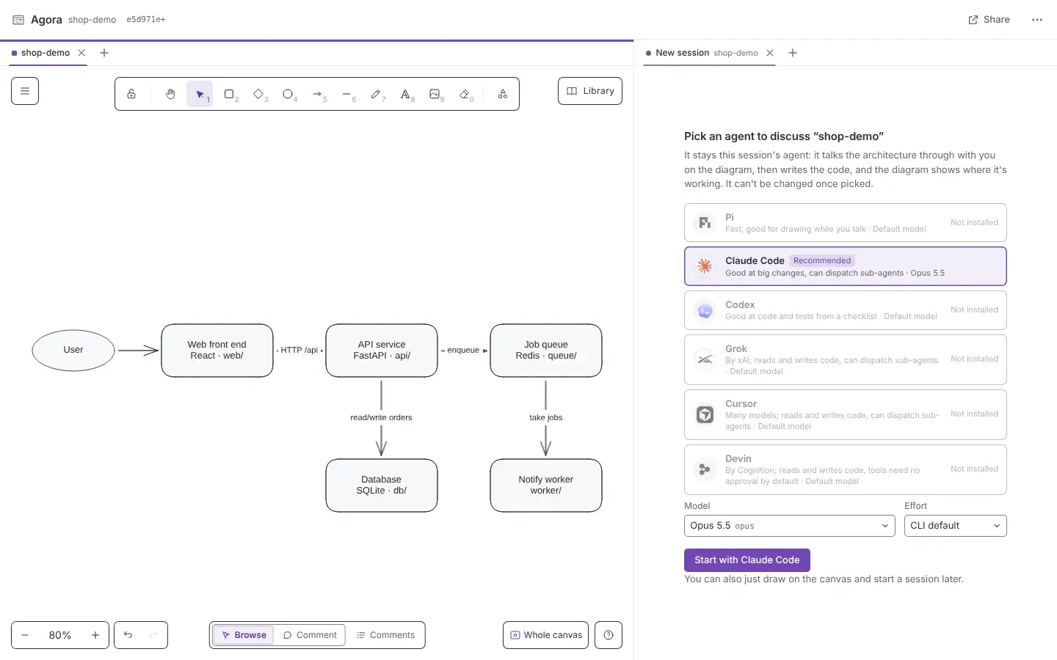The height and width of the screenshot is (660, 1057).
Task: Open the Model dropdown showing Opus 5.5
Action: pos(789,526)
